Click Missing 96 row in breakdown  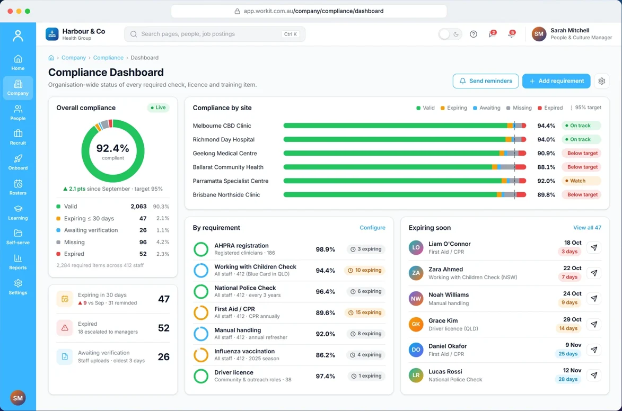[112, 242]
